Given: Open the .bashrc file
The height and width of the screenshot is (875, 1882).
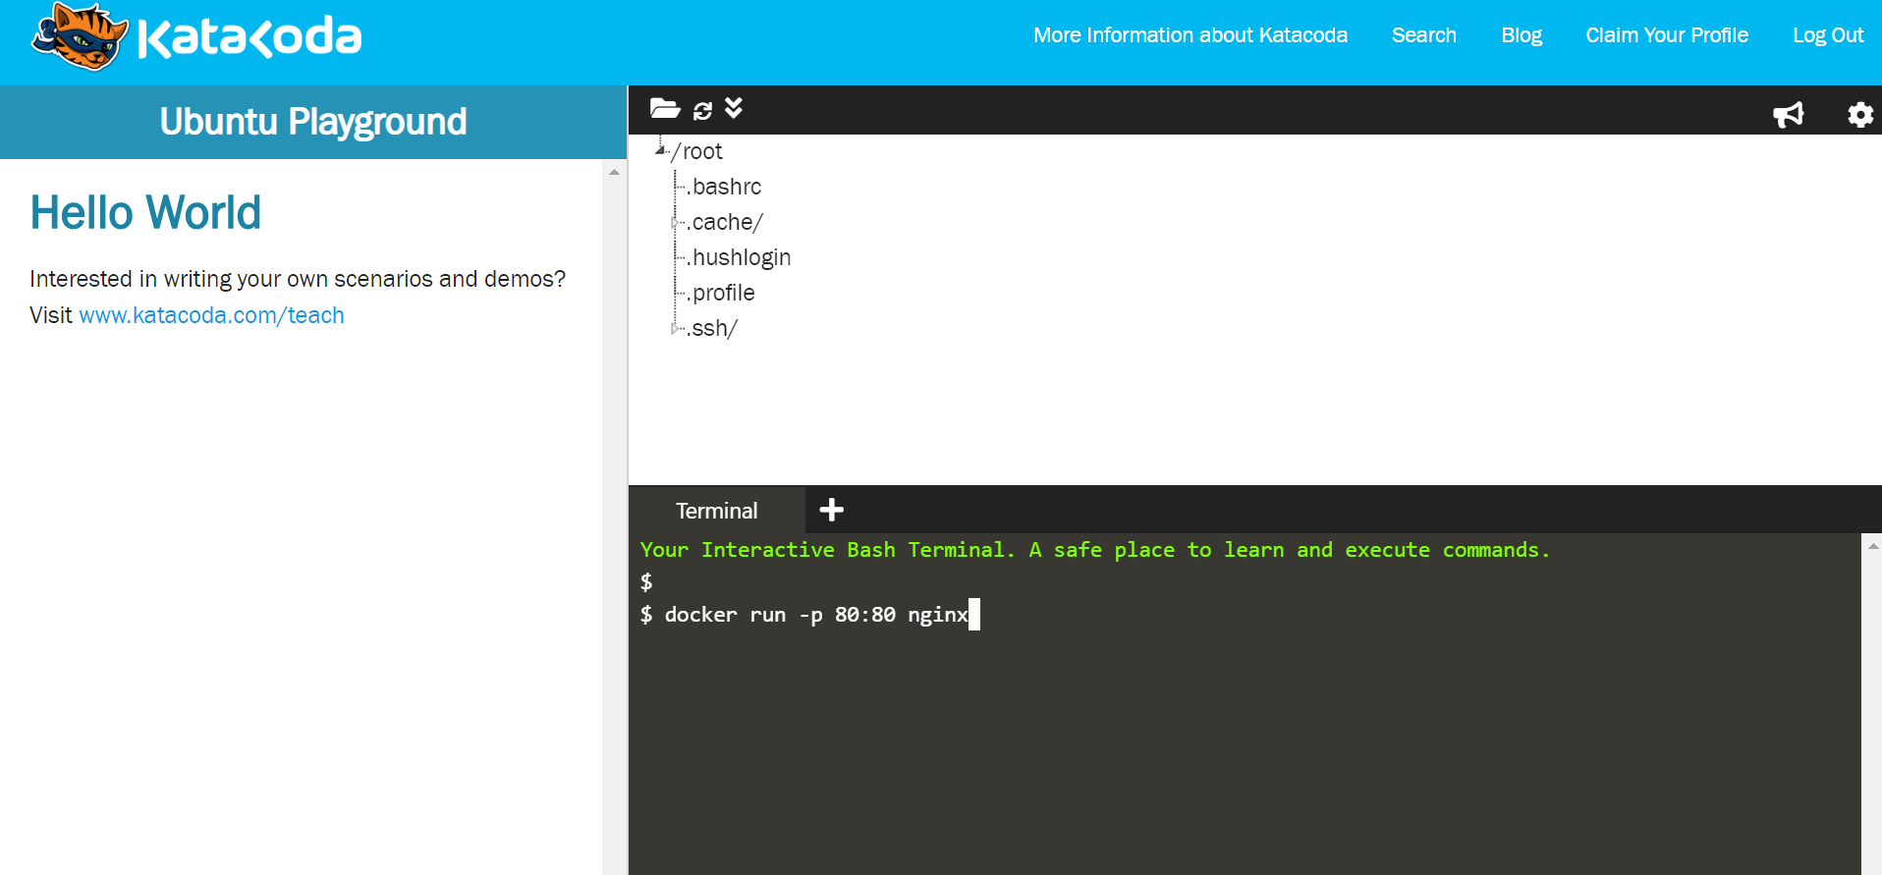Looking at the screenshot, I should (725, 187).
